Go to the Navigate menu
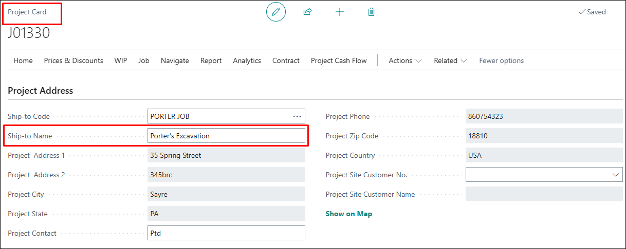Screen dimensions: 626x249 [175, 60]
